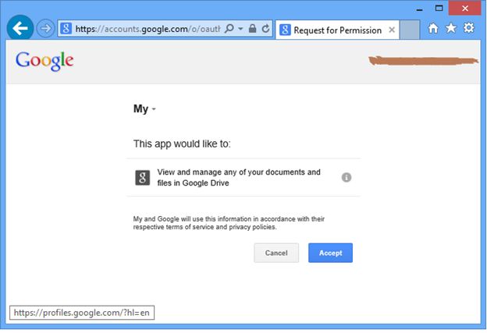487x333 pixels.
Task: Click the redacted account name in header
Action: [424, 61]
